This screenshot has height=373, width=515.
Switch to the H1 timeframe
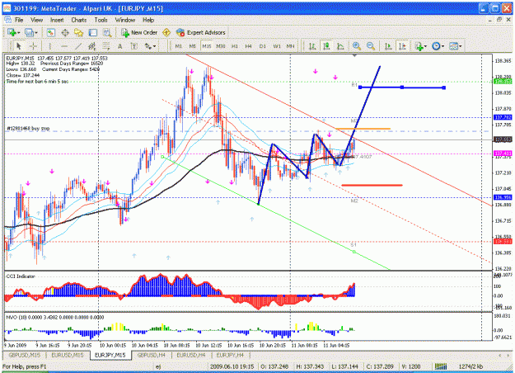235,46
